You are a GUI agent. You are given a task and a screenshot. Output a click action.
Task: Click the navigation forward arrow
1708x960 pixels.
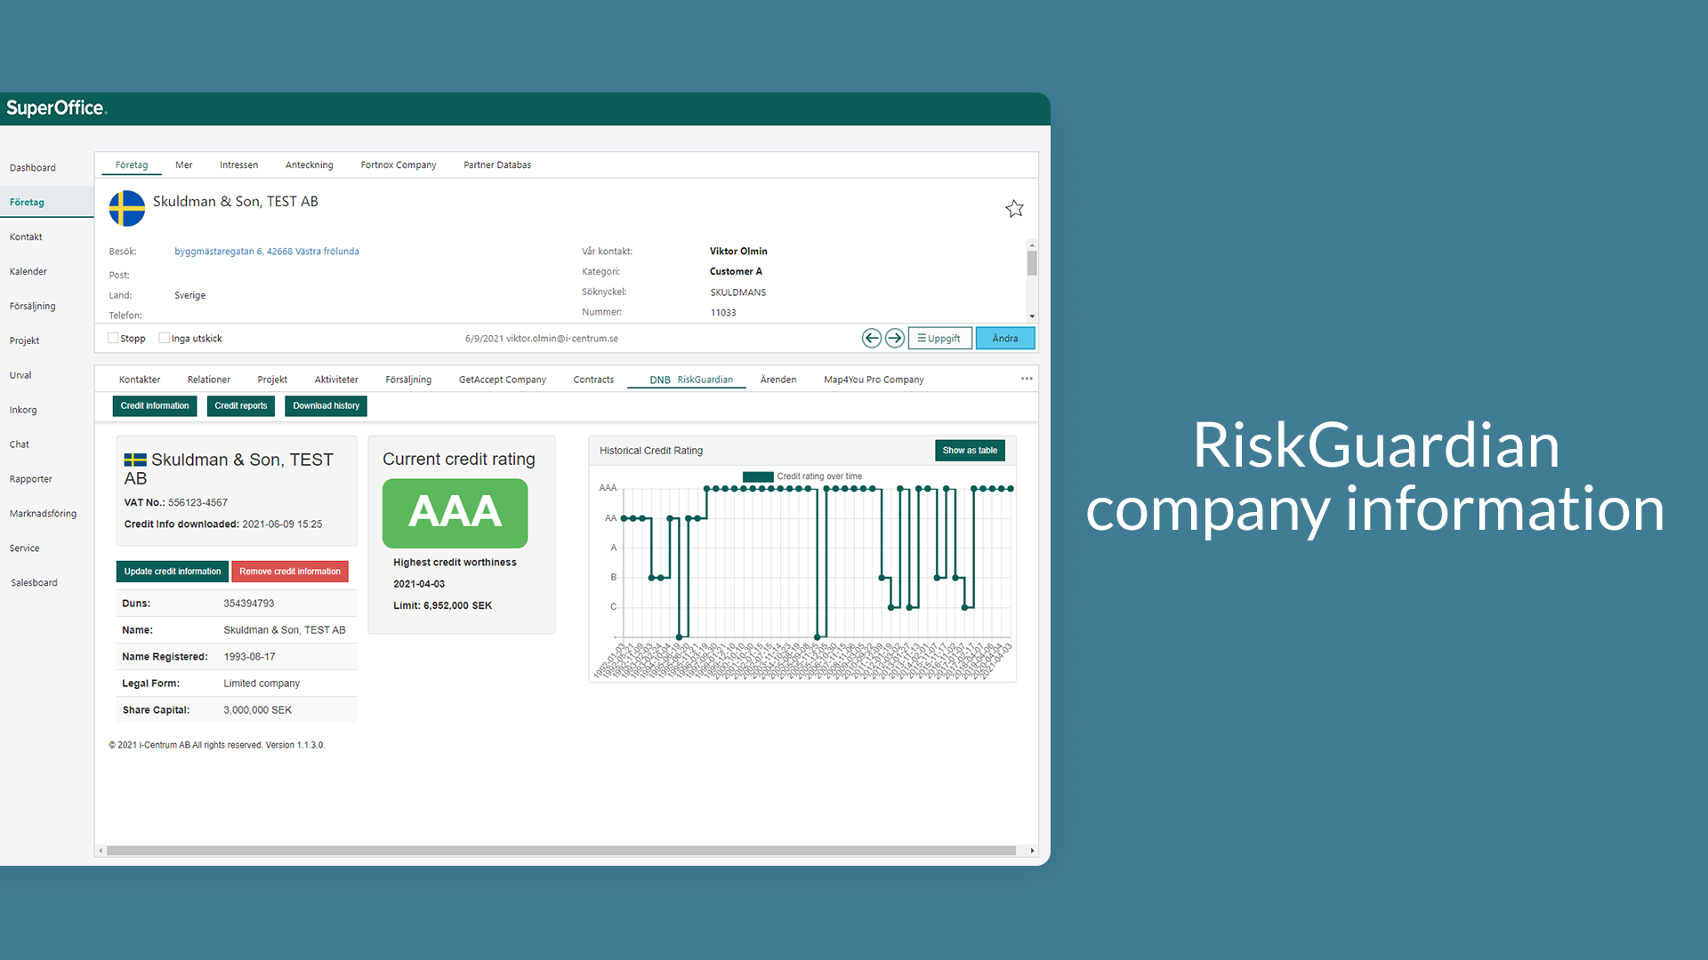tap(894, 338)
